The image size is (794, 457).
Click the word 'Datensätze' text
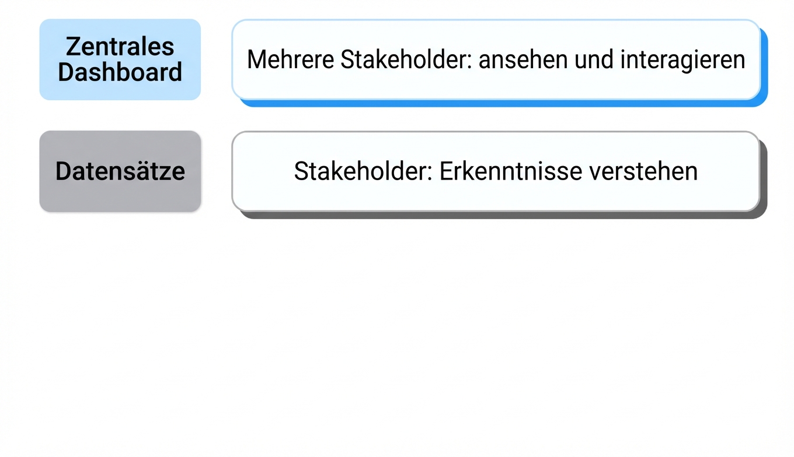pos(120,171)
